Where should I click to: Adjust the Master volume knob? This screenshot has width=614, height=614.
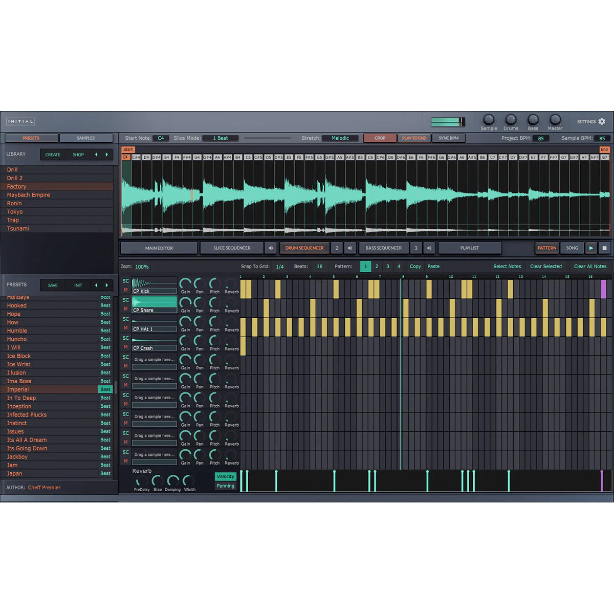[555, 120]
